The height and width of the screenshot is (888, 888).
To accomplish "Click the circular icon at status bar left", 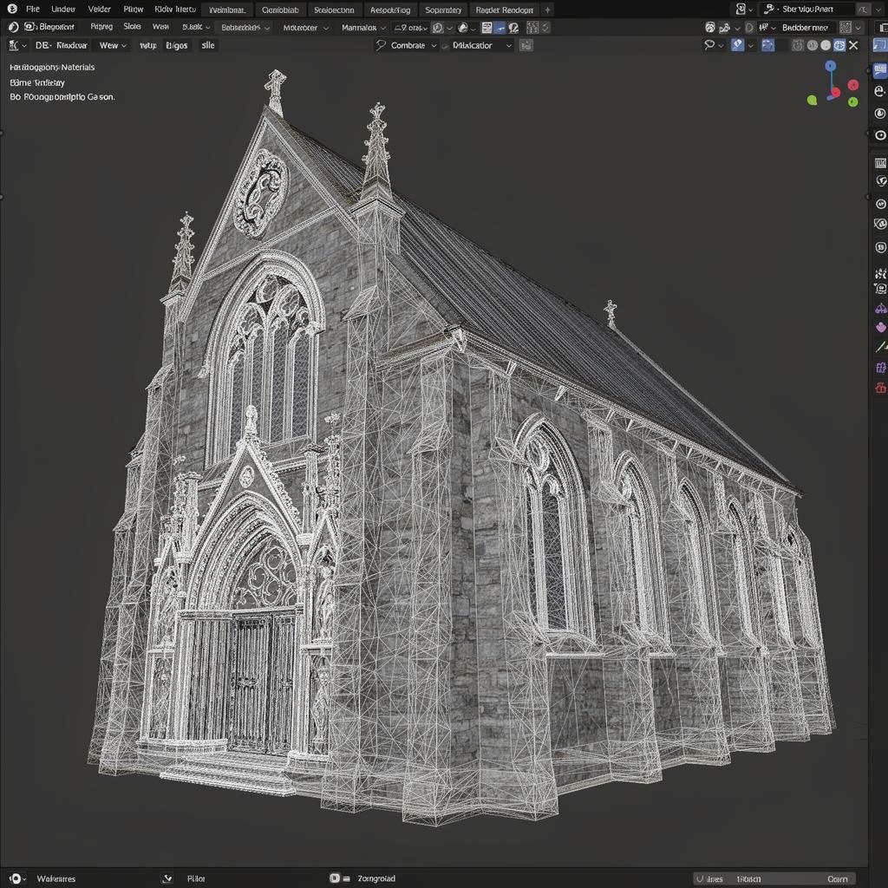I will [16, 878].
